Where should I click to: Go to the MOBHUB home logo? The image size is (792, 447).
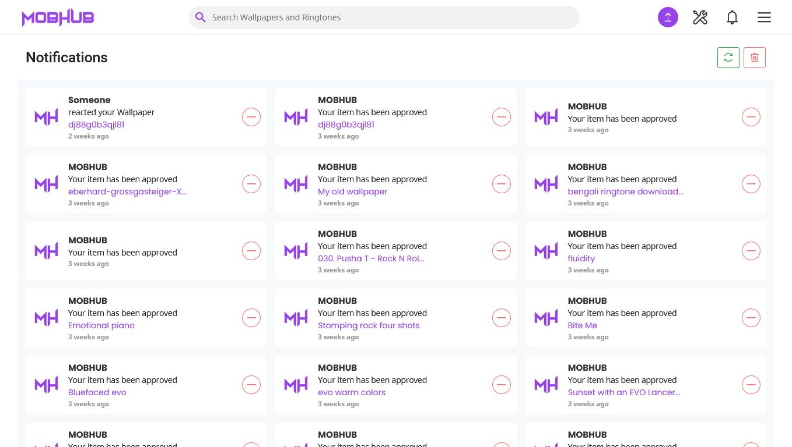(x=58, y=17)
